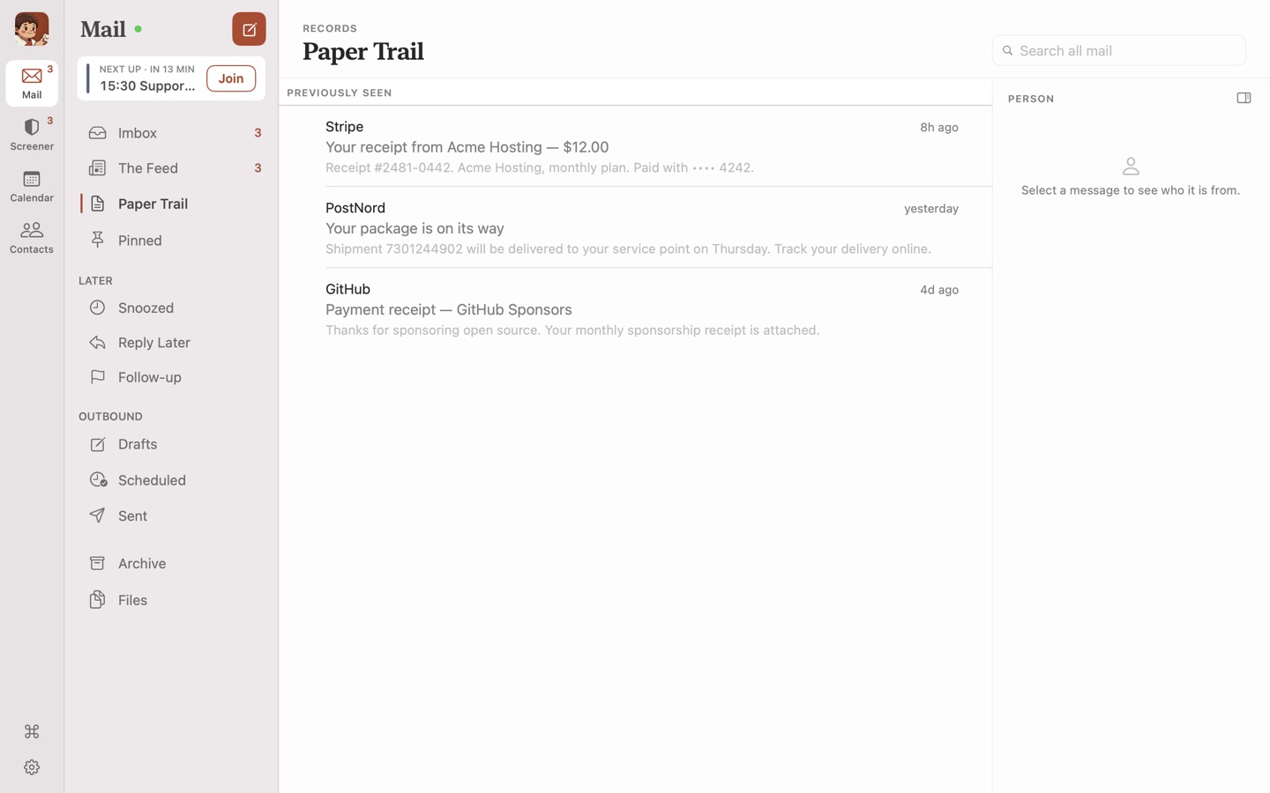Open the Drafts folder
Viewport: 1270px width, 793px height.
pyautogui.click(x=171, y=444)
